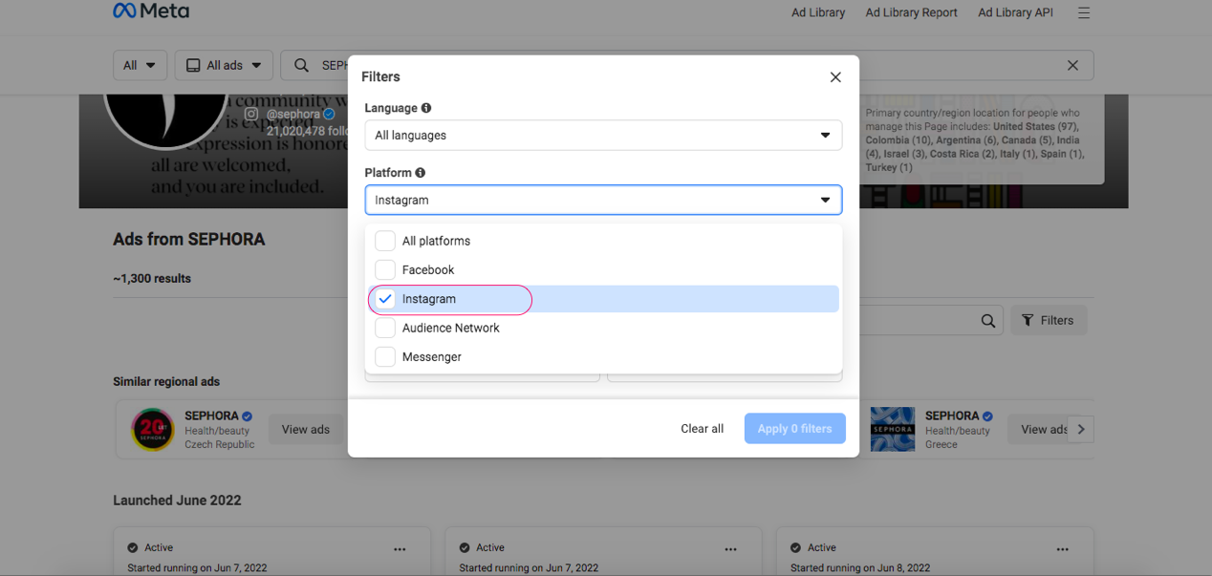Go to Ad Library API
Viewport: 1212px width, 576px height.
pos(1015,12)
